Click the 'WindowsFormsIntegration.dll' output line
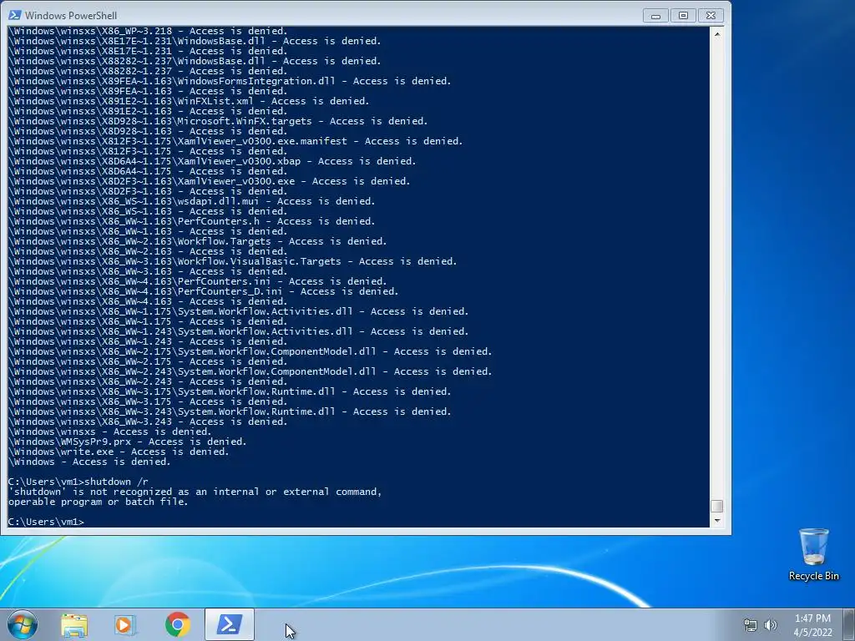This screenshot has width=855, height=641. tap(230, 81)
